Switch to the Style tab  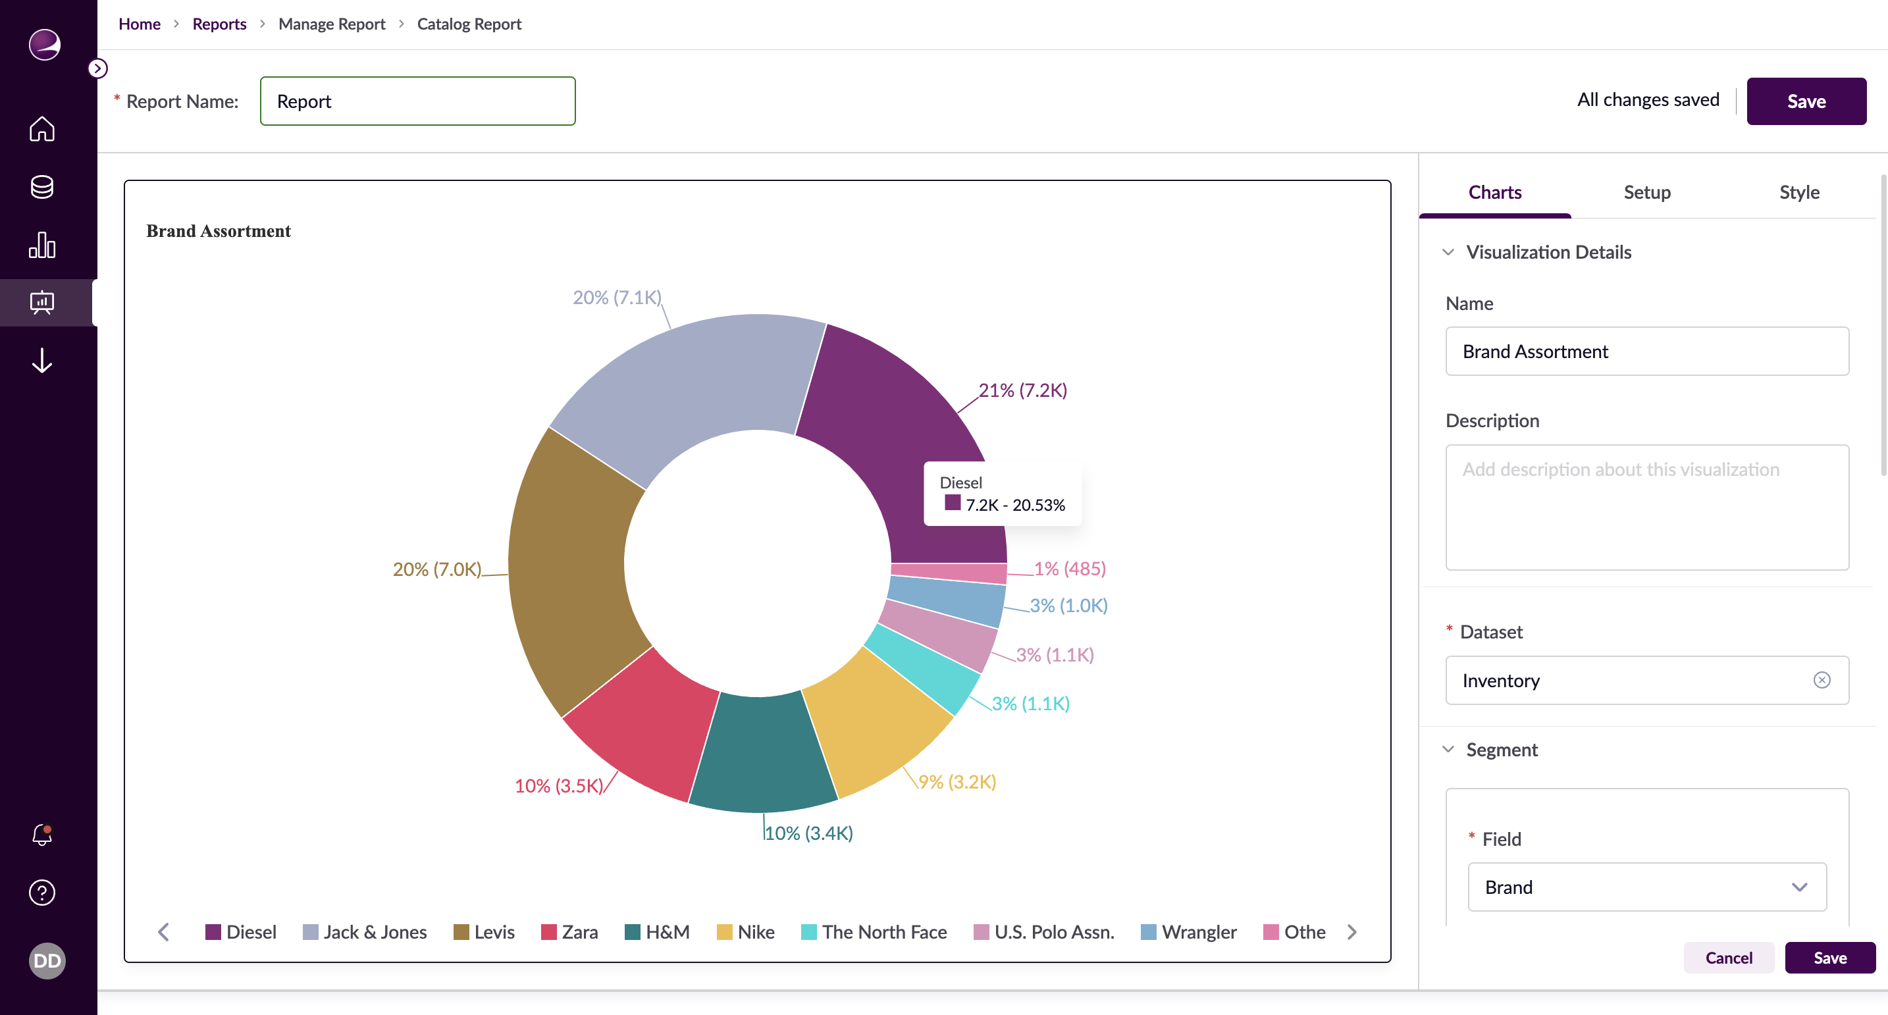(x=1799, y=192)
